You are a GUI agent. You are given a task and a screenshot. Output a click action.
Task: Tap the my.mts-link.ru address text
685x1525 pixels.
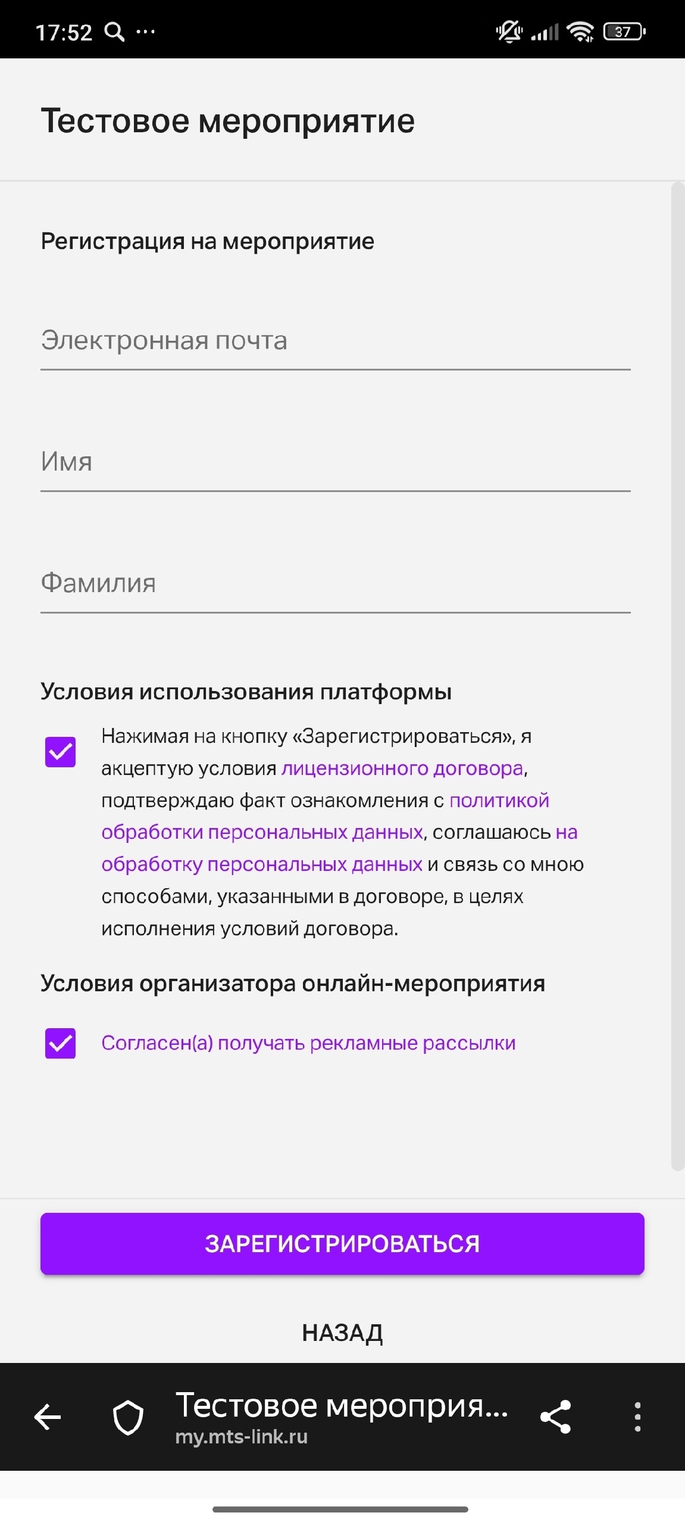point(241,1437)
